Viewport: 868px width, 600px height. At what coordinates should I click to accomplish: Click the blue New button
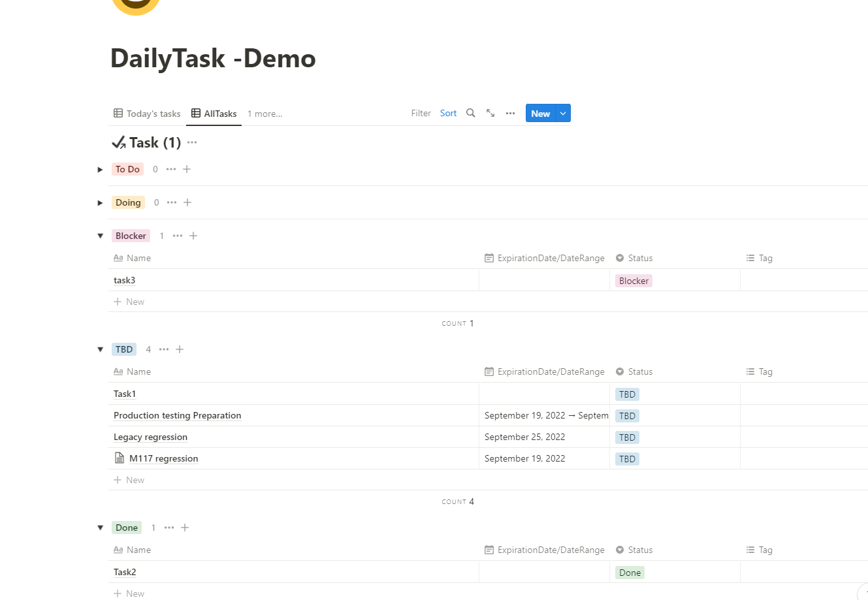[x=540, y=113]
